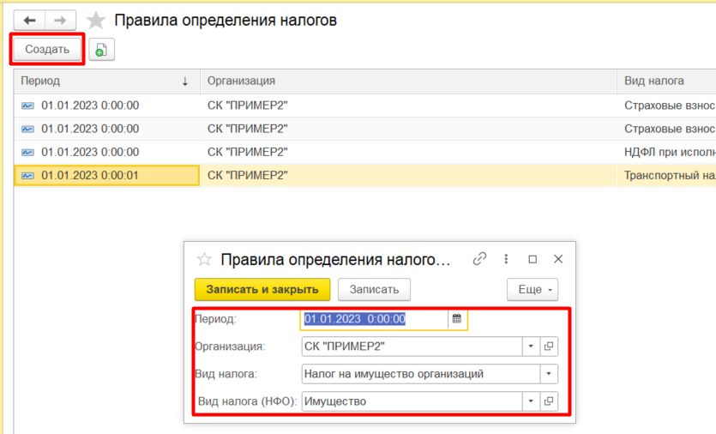Sort list by Период column header
Screen dimensions: 716x434
coord(103,81)
